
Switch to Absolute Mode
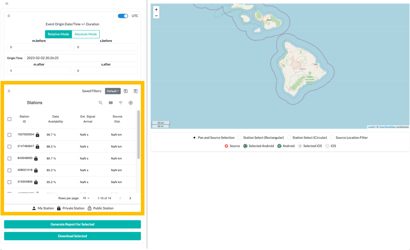point(86,34)
